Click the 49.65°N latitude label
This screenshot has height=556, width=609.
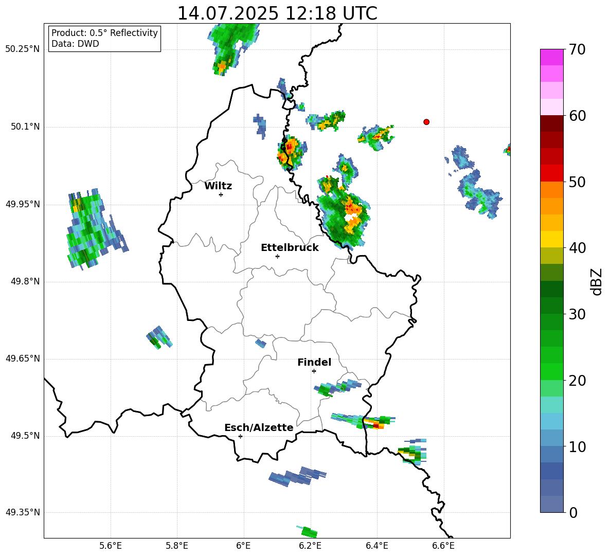click(x=23, y=358)
